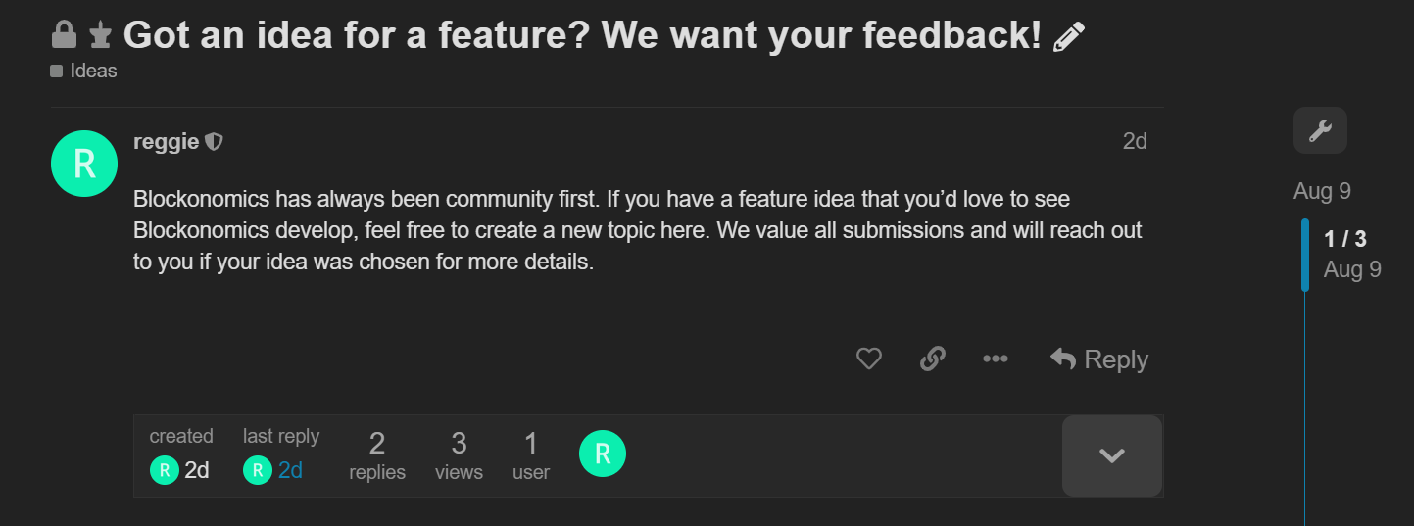Reply to reggie's post
The width and height of the screenshot is (1414, 526).
pyautogui.click(x=1099, y=359)
